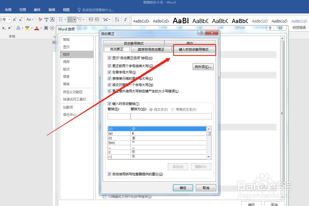309x206 pixels.
Task: Switch to 键入时自动套用格式 tab
Action: (x=193, y=50)
